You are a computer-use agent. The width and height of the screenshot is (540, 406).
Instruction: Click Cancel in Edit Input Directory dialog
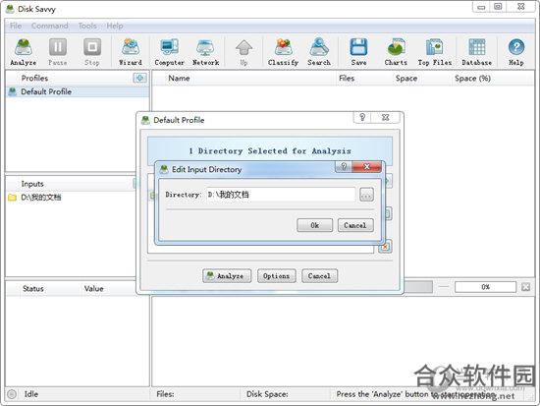(x=355, y=225)
